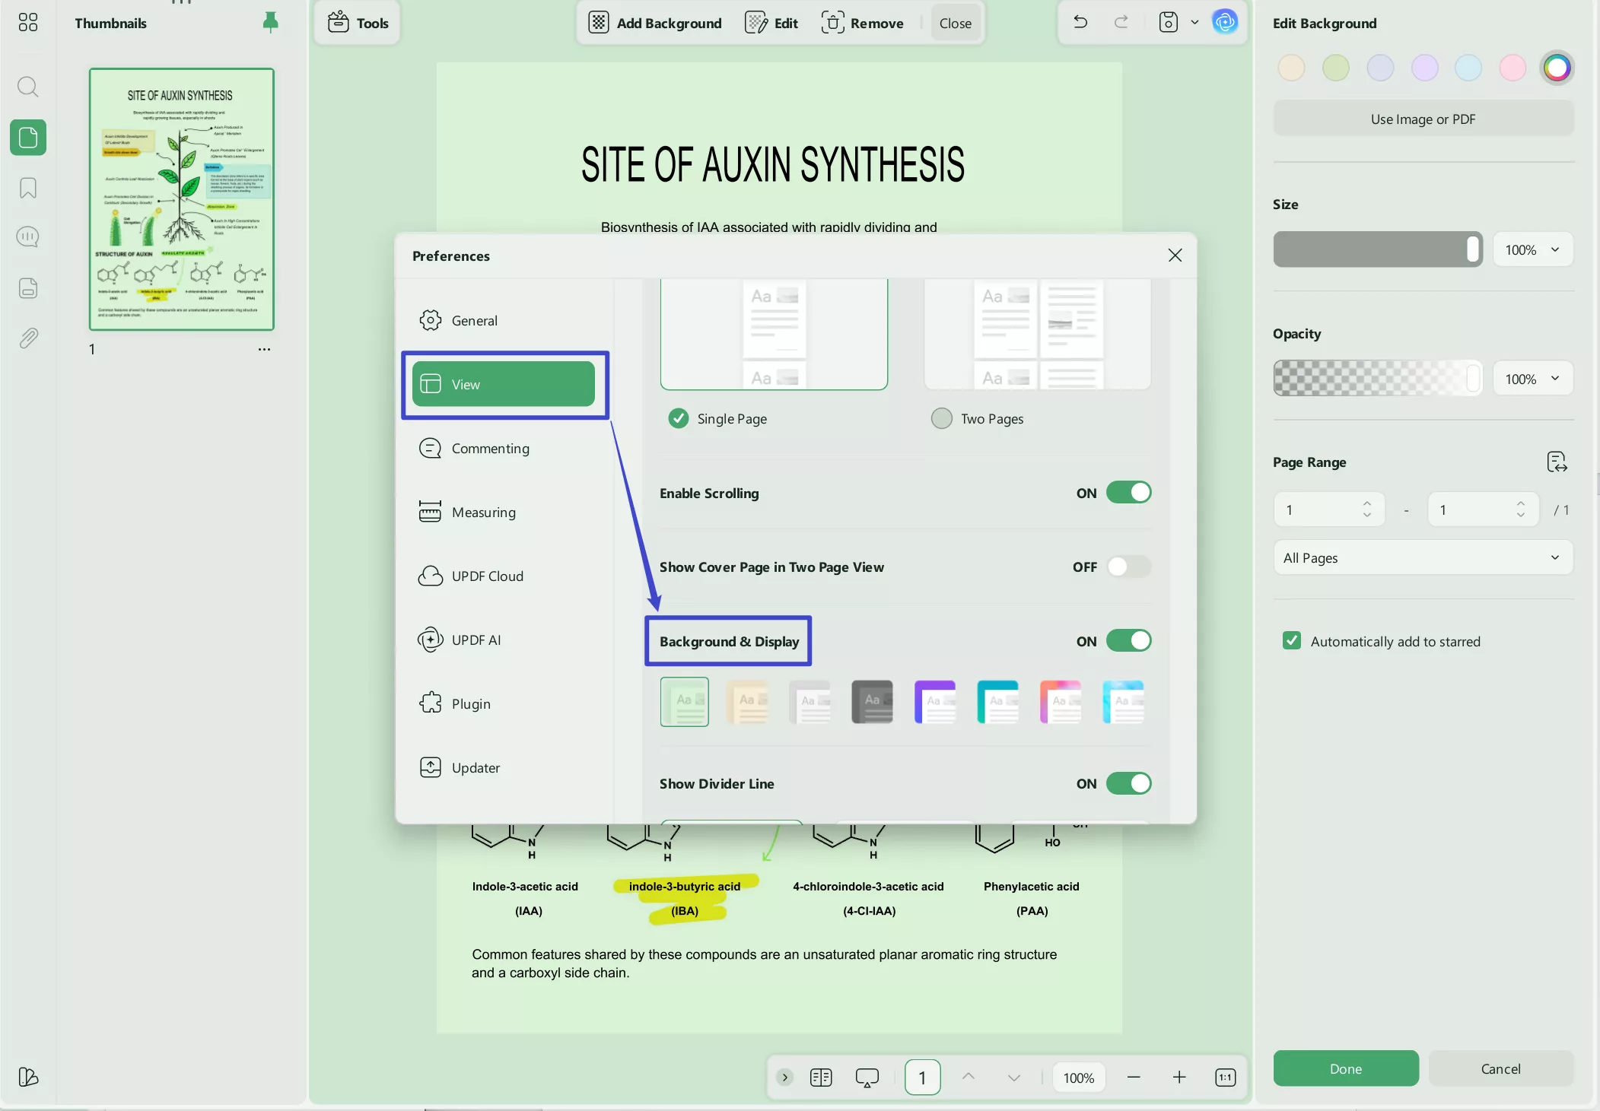Expand the Size 100% dropdown

coord(1532,249)
